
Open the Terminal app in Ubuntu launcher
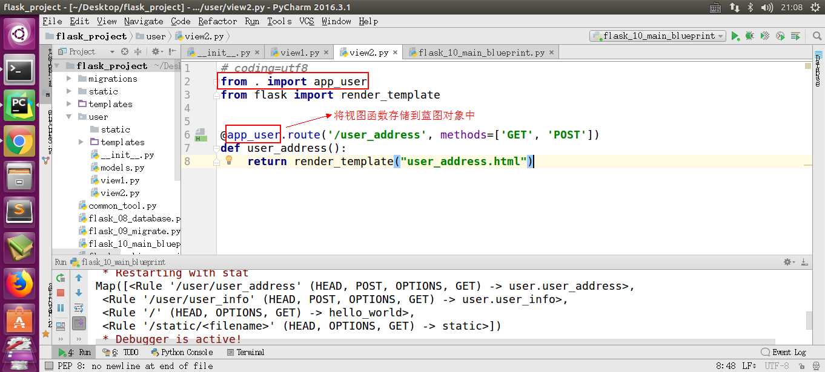pyautogui.click(x=19, y=71)
